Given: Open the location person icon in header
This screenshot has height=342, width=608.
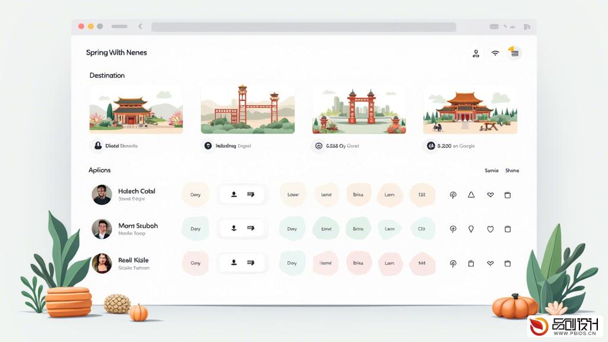Looking at the screenshot, I should tap(476, 53).
